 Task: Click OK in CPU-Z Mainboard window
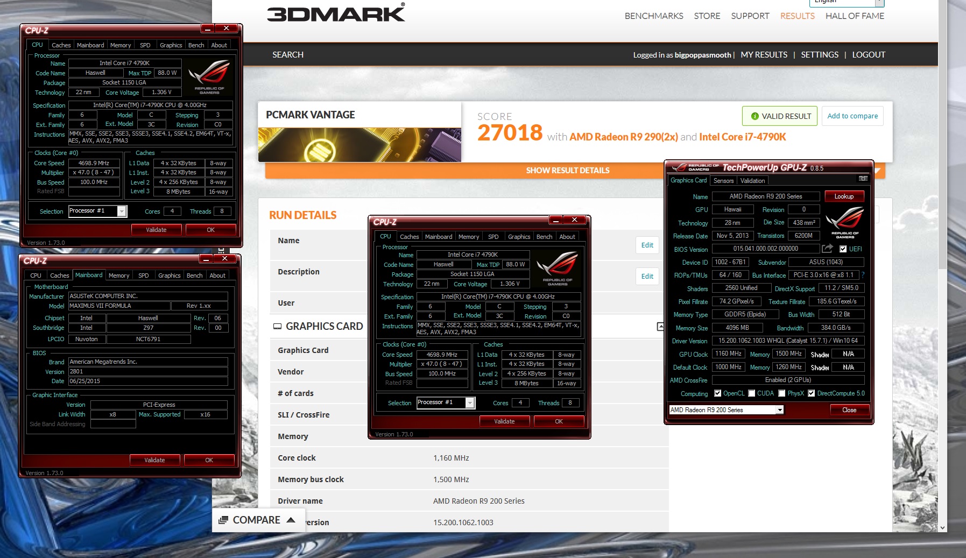click(209, 460)
